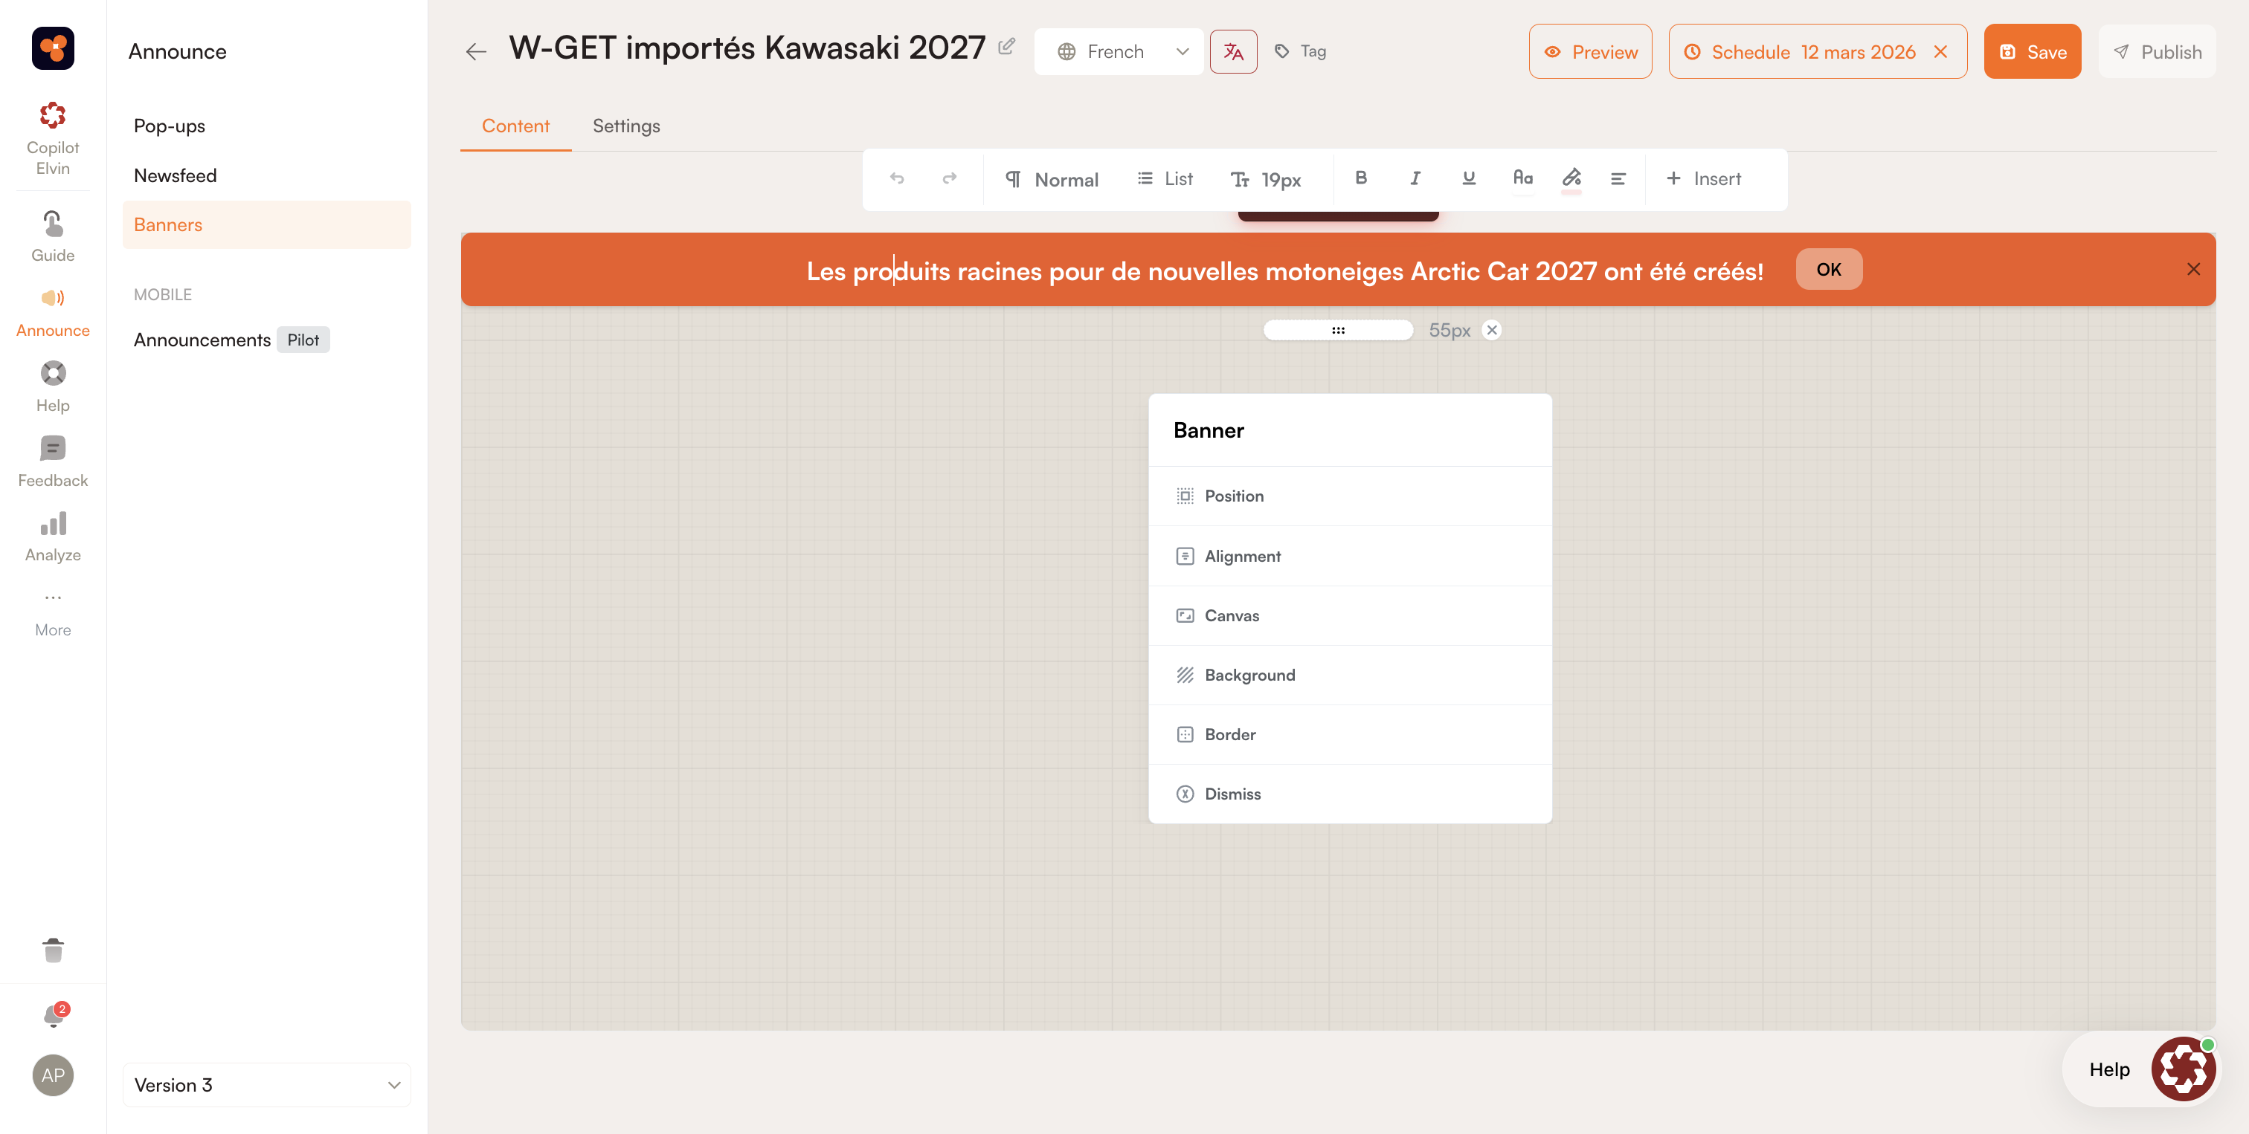Open the Insert menu

coord(1703,179)
